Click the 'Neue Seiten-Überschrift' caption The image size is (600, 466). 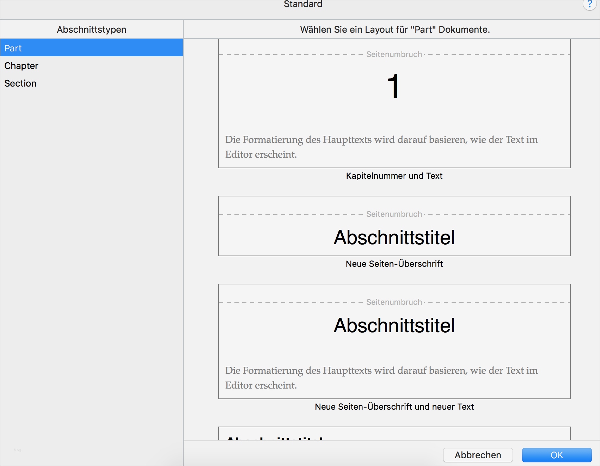click(394, 264)
